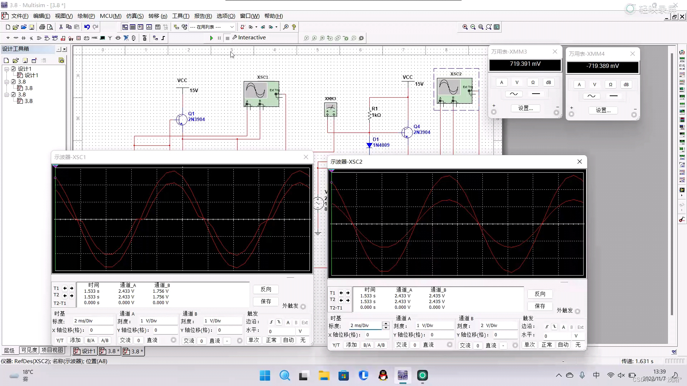
Task: Click 反向 button in XSC2 oscilloscope
Action: coord(540,294)
